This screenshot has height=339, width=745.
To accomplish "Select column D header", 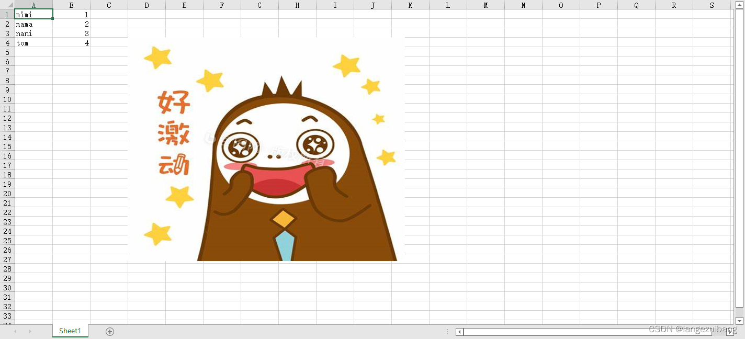I will coord(146,5).
